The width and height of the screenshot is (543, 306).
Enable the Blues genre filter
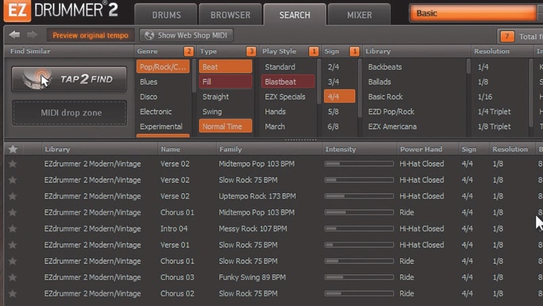(148, 82)
